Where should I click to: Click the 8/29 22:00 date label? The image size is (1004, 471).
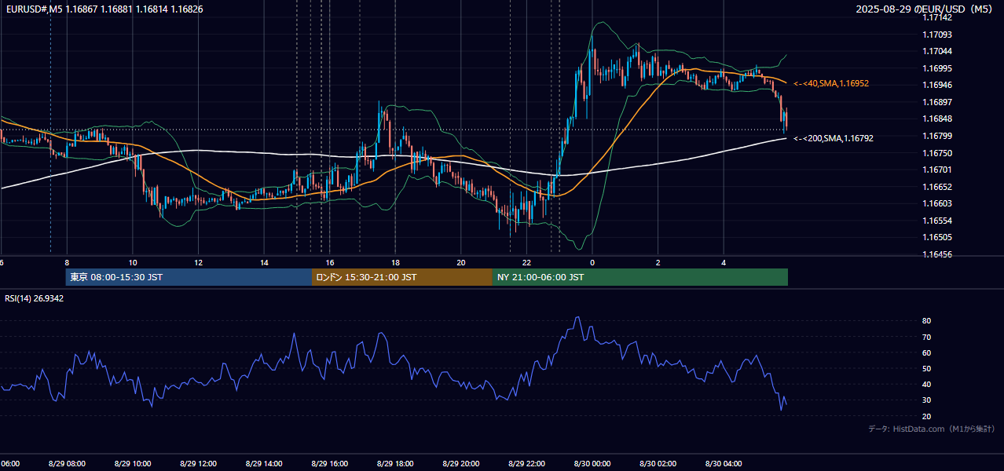[x=526, y=463]
